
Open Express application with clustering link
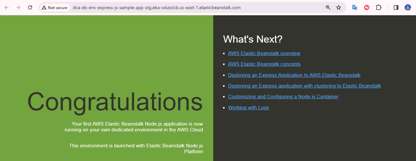(304, 86)
